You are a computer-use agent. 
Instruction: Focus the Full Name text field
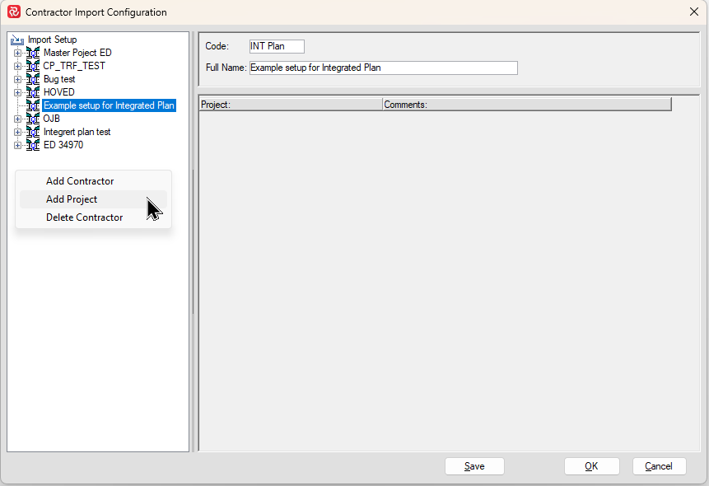(x=383, y=68)
